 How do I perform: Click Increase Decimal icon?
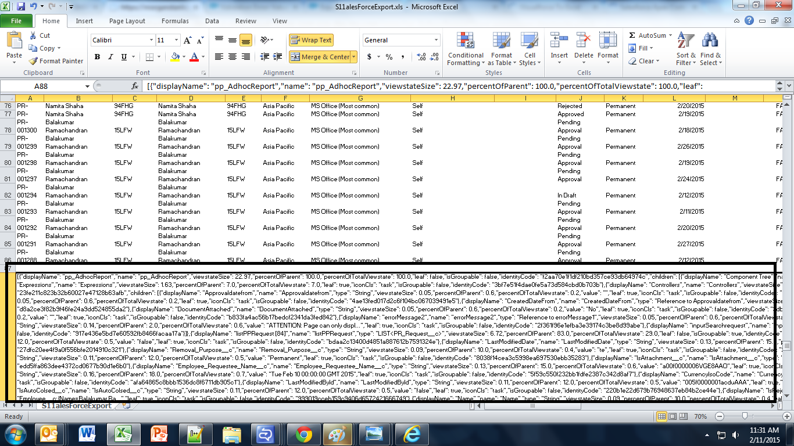coord(420,57)
